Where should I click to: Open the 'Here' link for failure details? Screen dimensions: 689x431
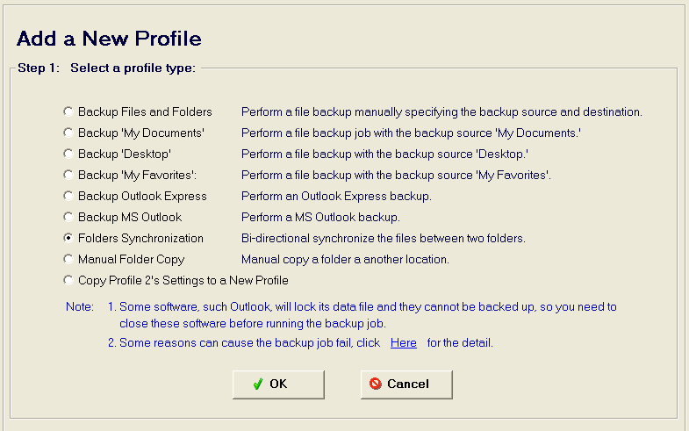point(404,342)
